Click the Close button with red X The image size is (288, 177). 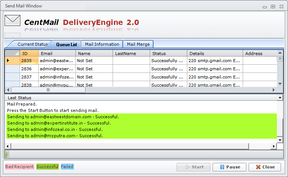click(265, 167)
